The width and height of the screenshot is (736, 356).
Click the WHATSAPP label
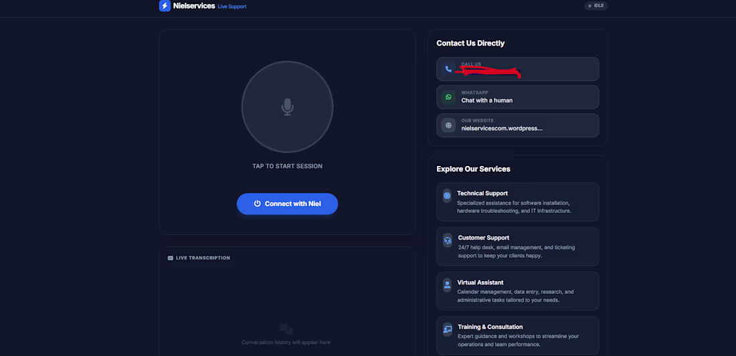(x=474, y=92)
